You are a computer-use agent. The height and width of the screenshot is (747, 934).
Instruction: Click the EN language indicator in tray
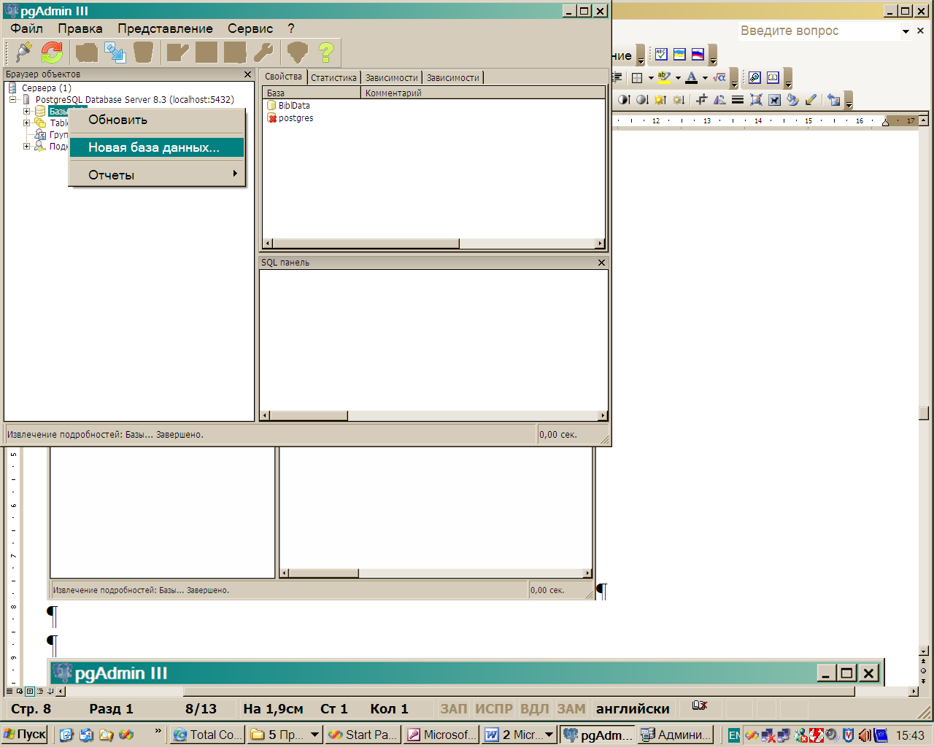pyautogui.click(x=733, y=735)
